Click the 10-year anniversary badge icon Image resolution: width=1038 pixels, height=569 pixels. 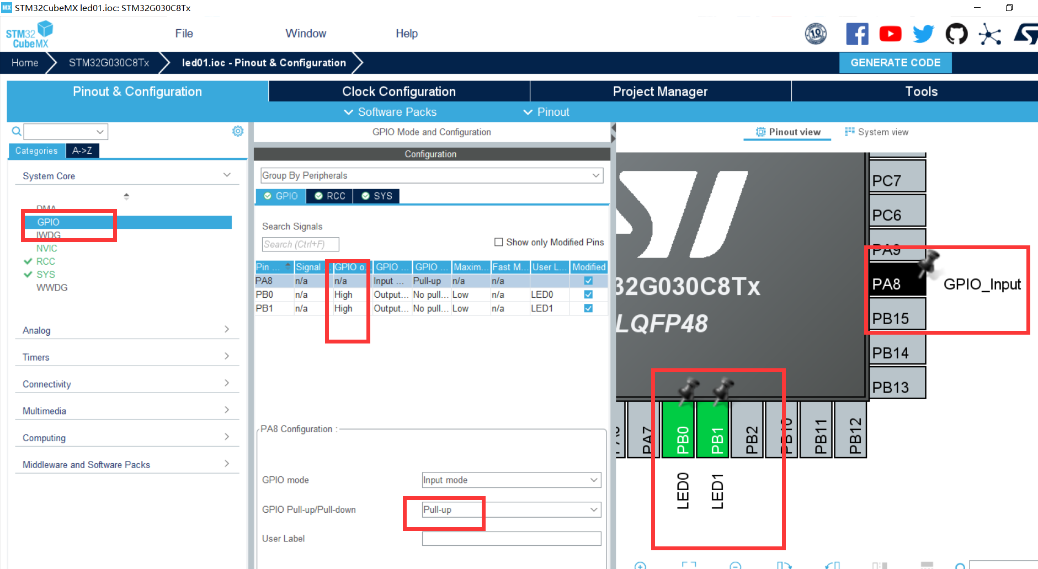(x=816, y=34)
